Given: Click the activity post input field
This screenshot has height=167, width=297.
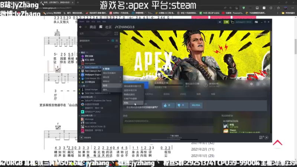Looking at the screenshot, I should (169, 121).
